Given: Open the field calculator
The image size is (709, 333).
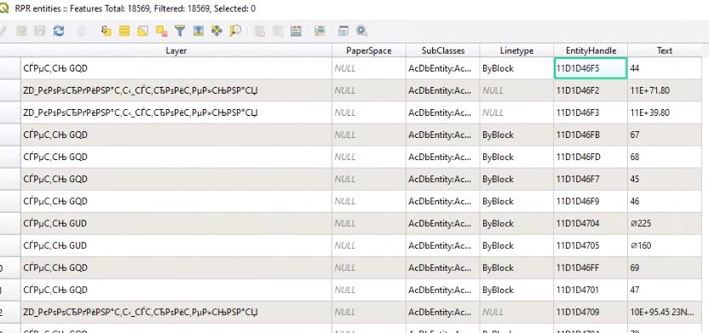Looking at the screenshot, I should [x=297, y=31].
